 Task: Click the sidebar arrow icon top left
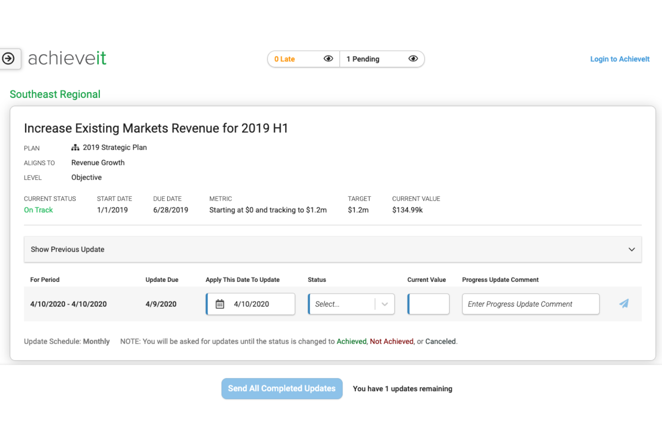pyautogui.click(x=9, y=59)
